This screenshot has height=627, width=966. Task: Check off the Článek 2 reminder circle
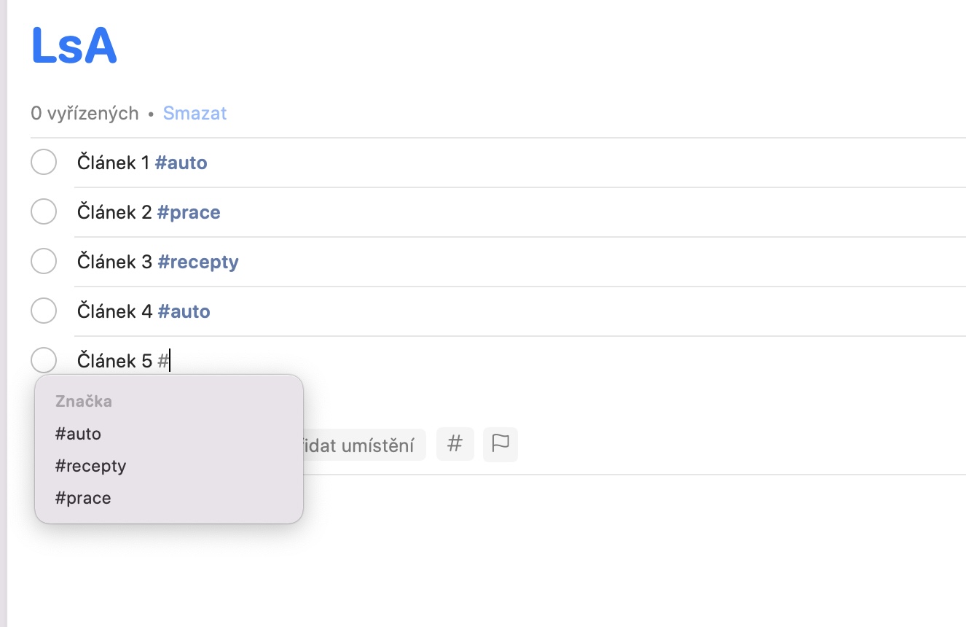(x=44, y=212)
